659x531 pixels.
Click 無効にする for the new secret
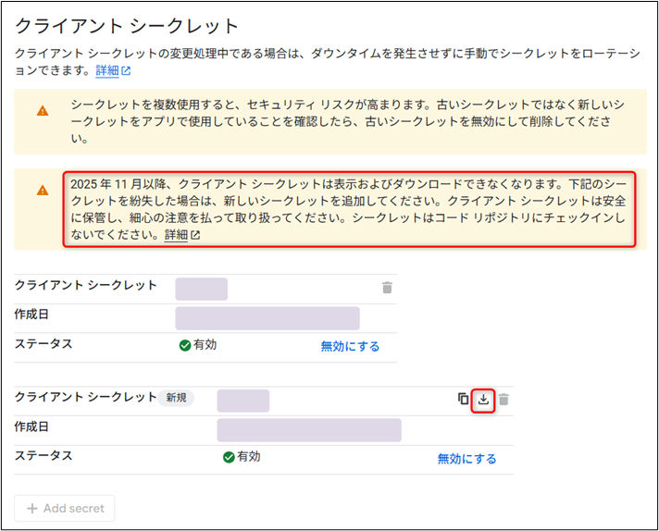point(466,458)
